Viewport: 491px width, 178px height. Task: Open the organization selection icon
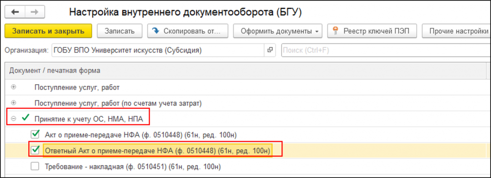270,50
